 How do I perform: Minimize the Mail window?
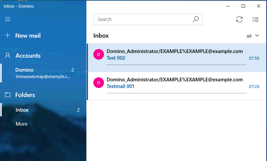[x=228, y=6]
